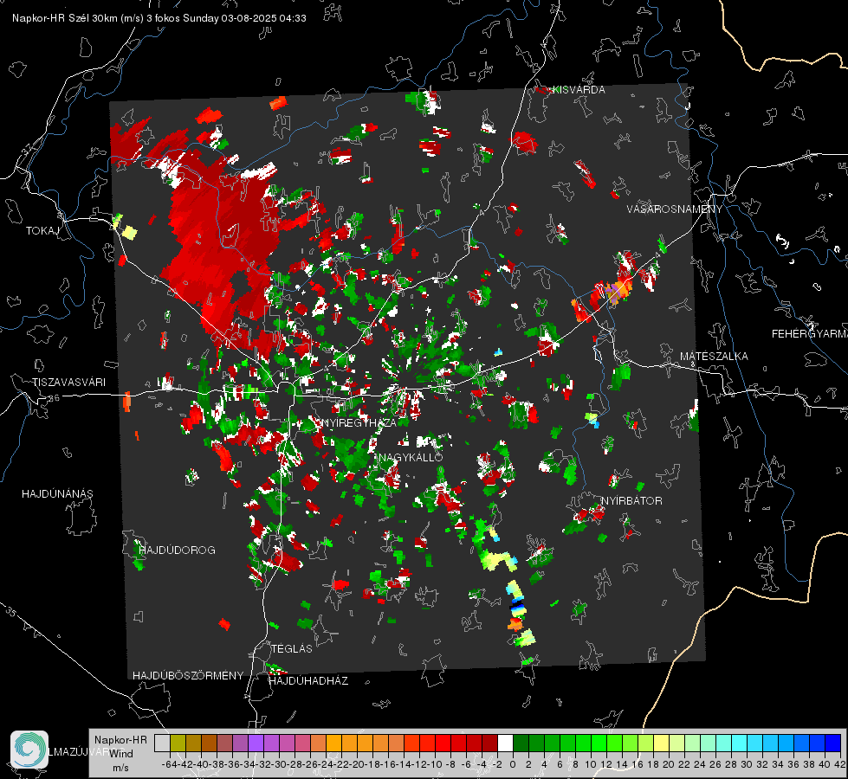Select the NAGYKÁLLÓ label

(411, 457)
